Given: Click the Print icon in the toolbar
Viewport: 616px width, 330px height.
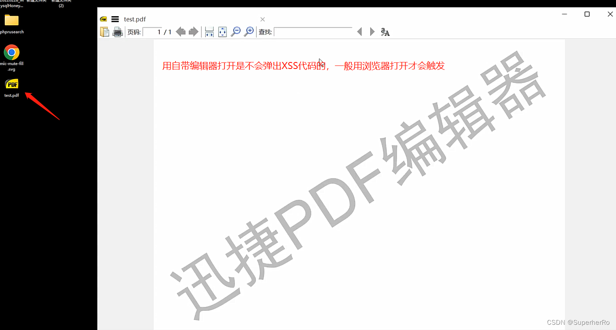Looking at the screenshot, I should coord(117,31).
